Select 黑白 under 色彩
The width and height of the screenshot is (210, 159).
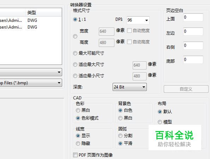(78, 110)
